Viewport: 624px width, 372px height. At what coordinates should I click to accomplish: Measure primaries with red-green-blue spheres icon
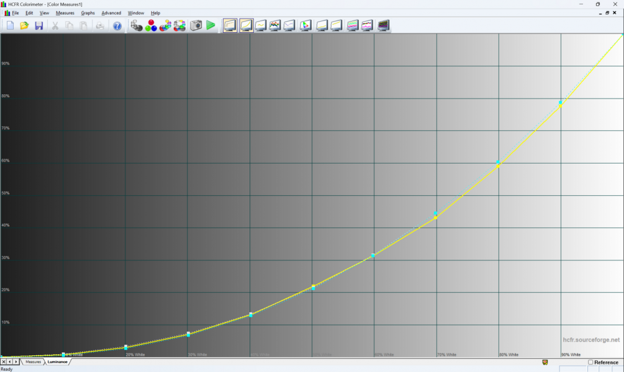[151, 25]
